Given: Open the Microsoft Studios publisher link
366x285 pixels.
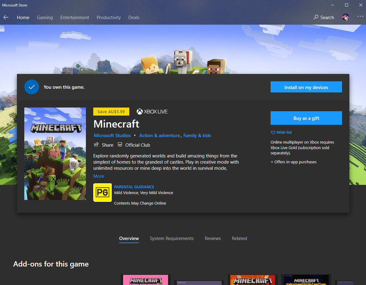Looking at the screenshot, I should (112, 136).
